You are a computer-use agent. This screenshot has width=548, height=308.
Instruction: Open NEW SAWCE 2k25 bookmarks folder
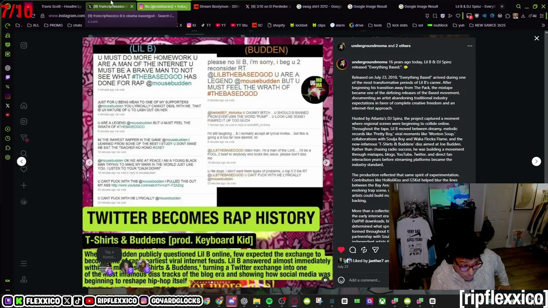click(487, 25)
